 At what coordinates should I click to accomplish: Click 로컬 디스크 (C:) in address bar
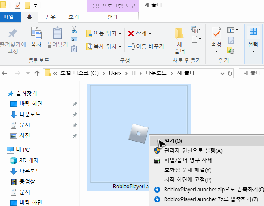tap(79, 73)
